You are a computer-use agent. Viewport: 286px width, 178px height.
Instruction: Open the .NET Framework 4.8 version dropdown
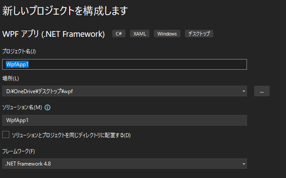(125, 164)
